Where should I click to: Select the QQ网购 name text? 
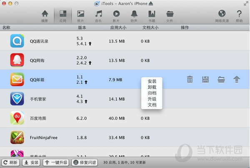click(x=37, y=61)
